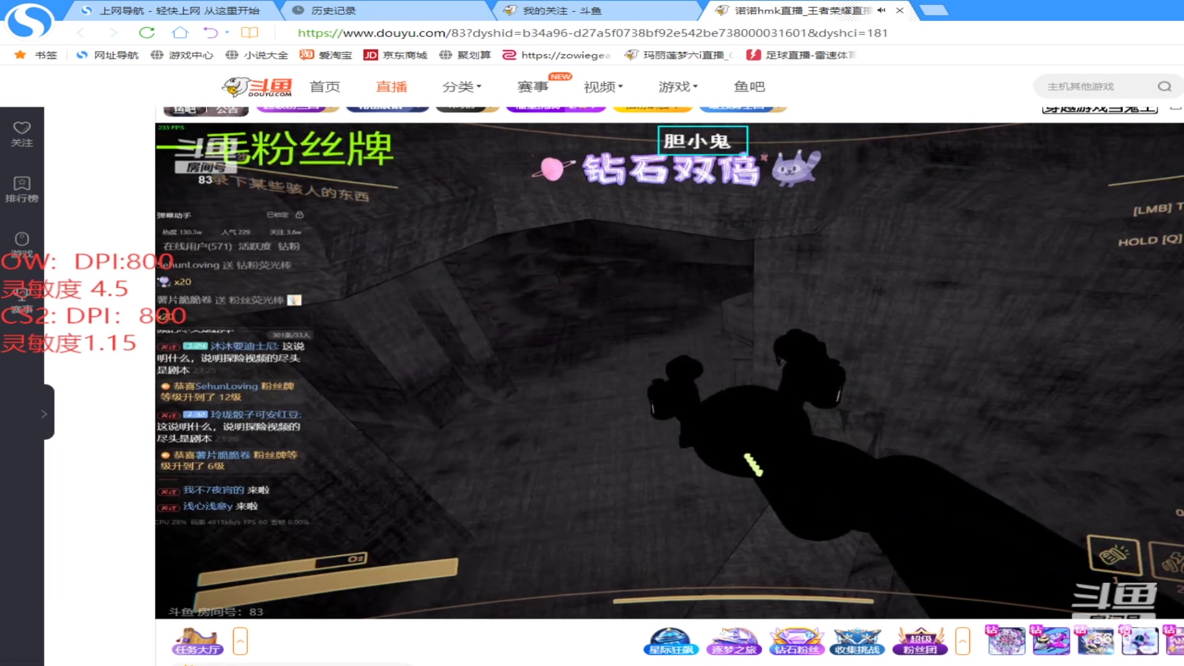Image resolution: width=1184 pixels, height=666 pixels.
Task: Click the undo/restore closed tab icon
Action: tap(211, 33)
